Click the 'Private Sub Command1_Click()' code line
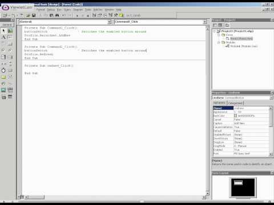This screenshot has height=205, width=274. (51, 28)
